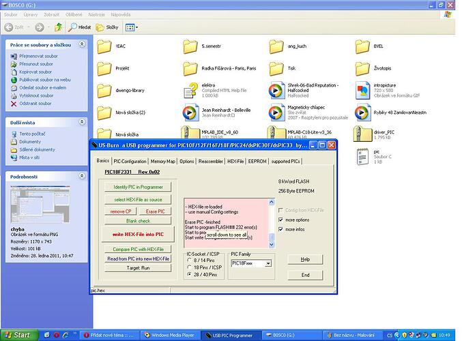The height and width of the screenshot is (341, 462).
Task: Select the ang_kuch folder icon
Action: click(x=276, y=46)
